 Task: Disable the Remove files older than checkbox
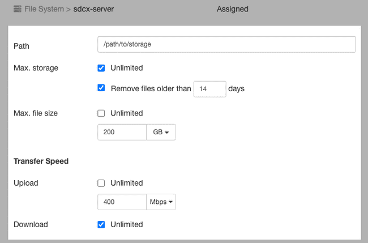(101, 88)
